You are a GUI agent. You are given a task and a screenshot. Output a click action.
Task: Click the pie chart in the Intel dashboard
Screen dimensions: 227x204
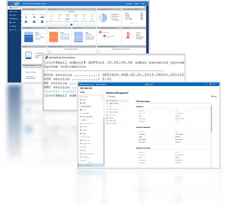[103, 18]
